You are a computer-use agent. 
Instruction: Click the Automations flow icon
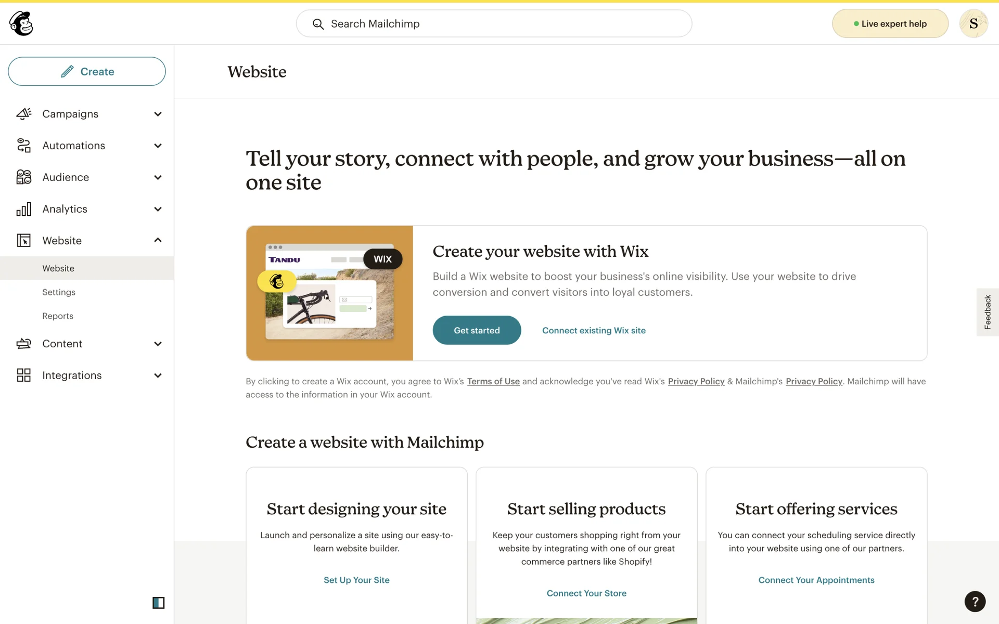(24, 146)
